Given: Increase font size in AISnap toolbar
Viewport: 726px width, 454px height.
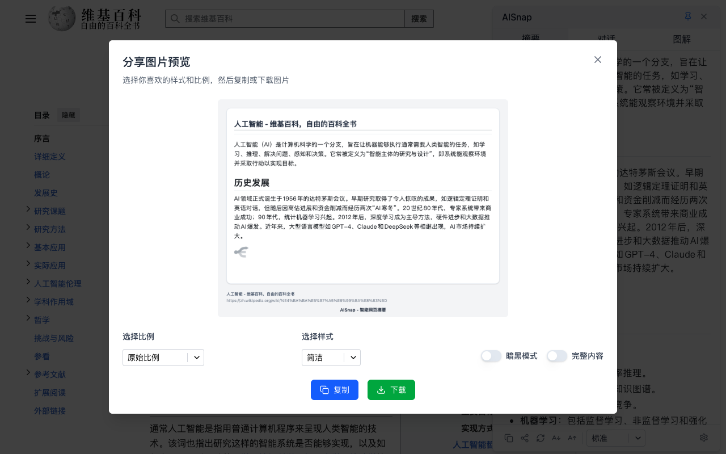Looking at the screenshot, I should [572, 438].
